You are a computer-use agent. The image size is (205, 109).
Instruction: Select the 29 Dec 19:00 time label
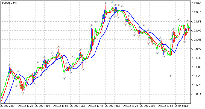coord(113,106)
